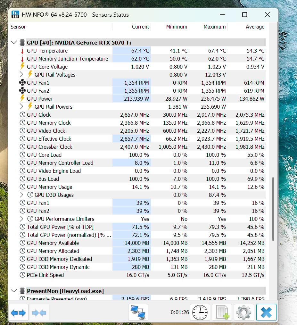Screen dimensions: 297x325
Task: Select the GPU D3D Memory Dedicated row
Action: coord(142,259)
